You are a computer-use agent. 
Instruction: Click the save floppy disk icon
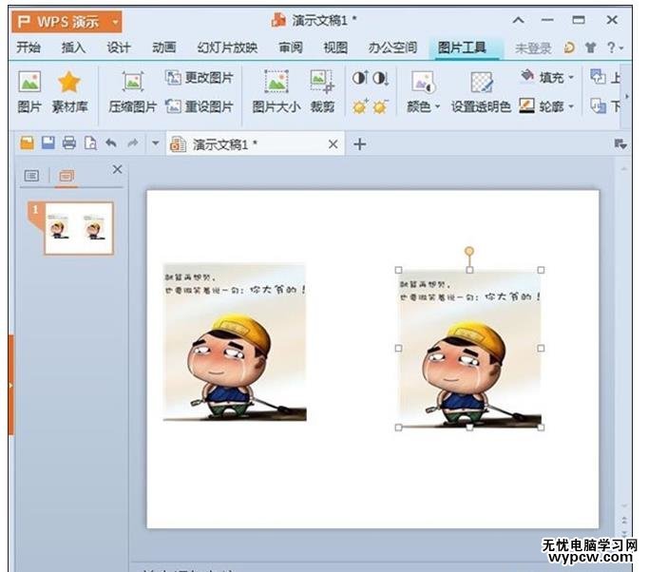click(x=48, y=143)
